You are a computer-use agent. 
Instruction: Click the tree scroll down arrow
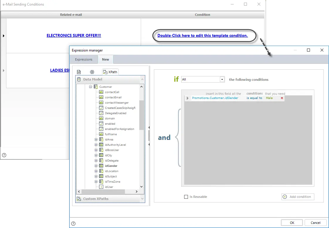coord(141,187)
